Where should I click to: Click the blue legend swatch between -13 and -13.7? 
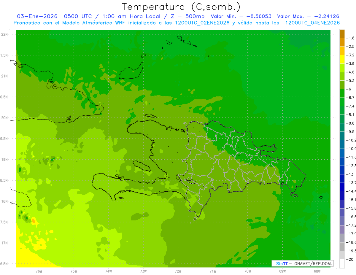click(342, 178)
